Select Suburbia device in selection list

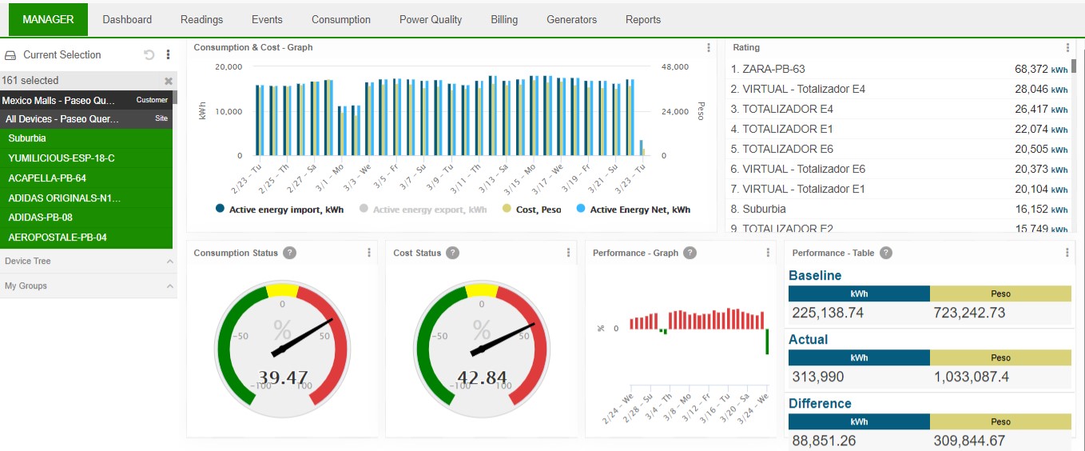(x=27, y=138)
